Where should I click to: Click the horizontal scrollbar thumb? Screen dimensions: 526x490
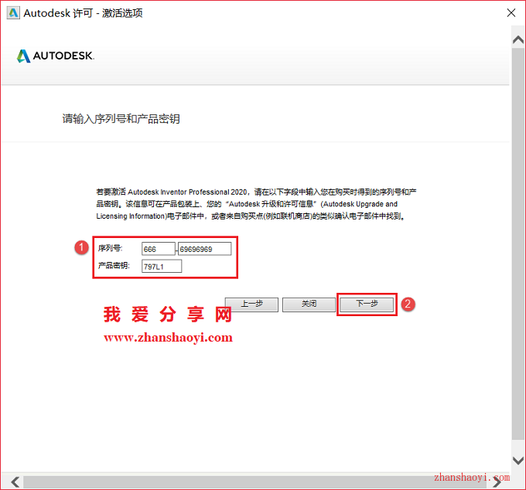pos(255,482)
